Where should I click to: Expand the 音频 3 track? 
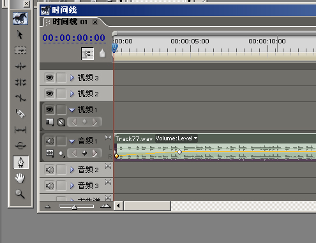click(72, 186)
